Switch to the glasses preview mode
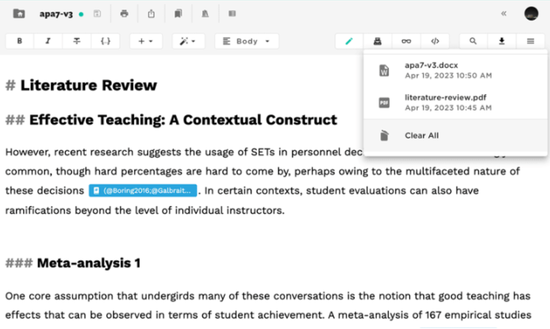Viewport: 550px width, 329px height. [406, 41]
